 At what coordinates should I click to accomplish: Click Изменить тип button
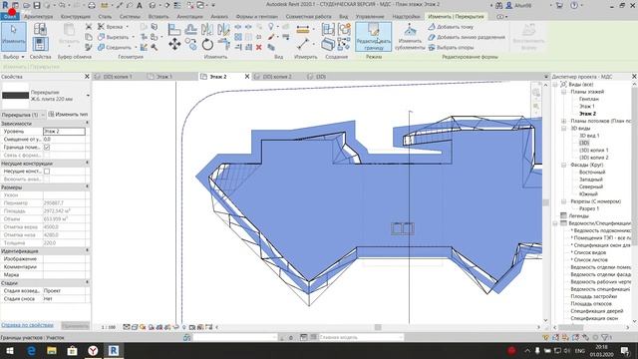(69, 115)
